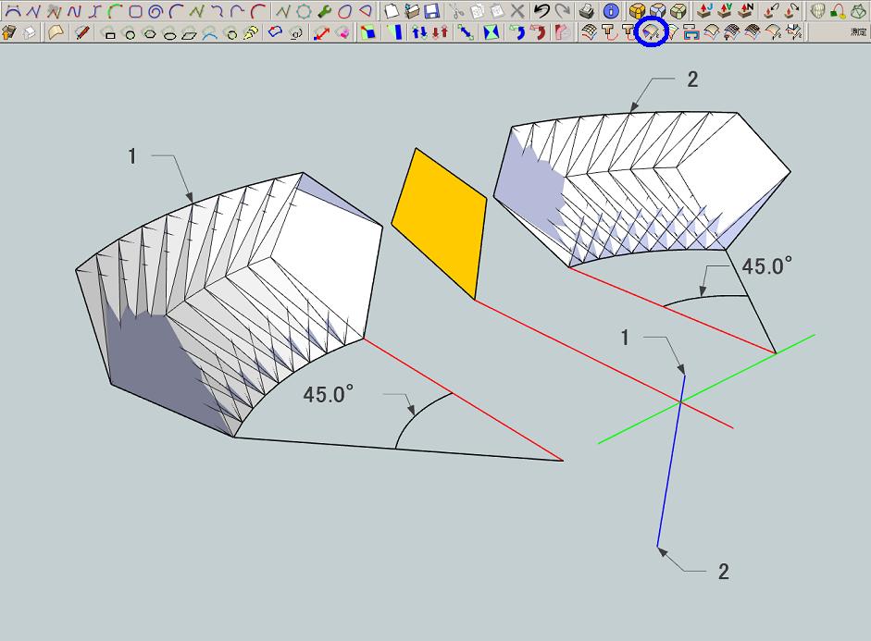
Task: Click the blue curved rotate arrow icon
Action: click(517, 32)
